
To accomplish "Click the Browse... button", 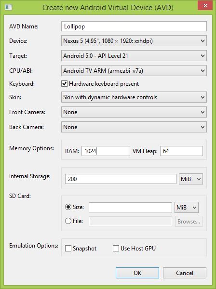I will (x=189, y=222).
